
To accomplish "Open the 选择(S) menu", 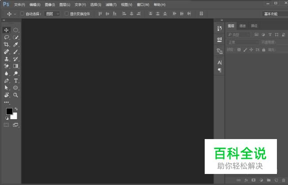I will click(x=96, y=5).
